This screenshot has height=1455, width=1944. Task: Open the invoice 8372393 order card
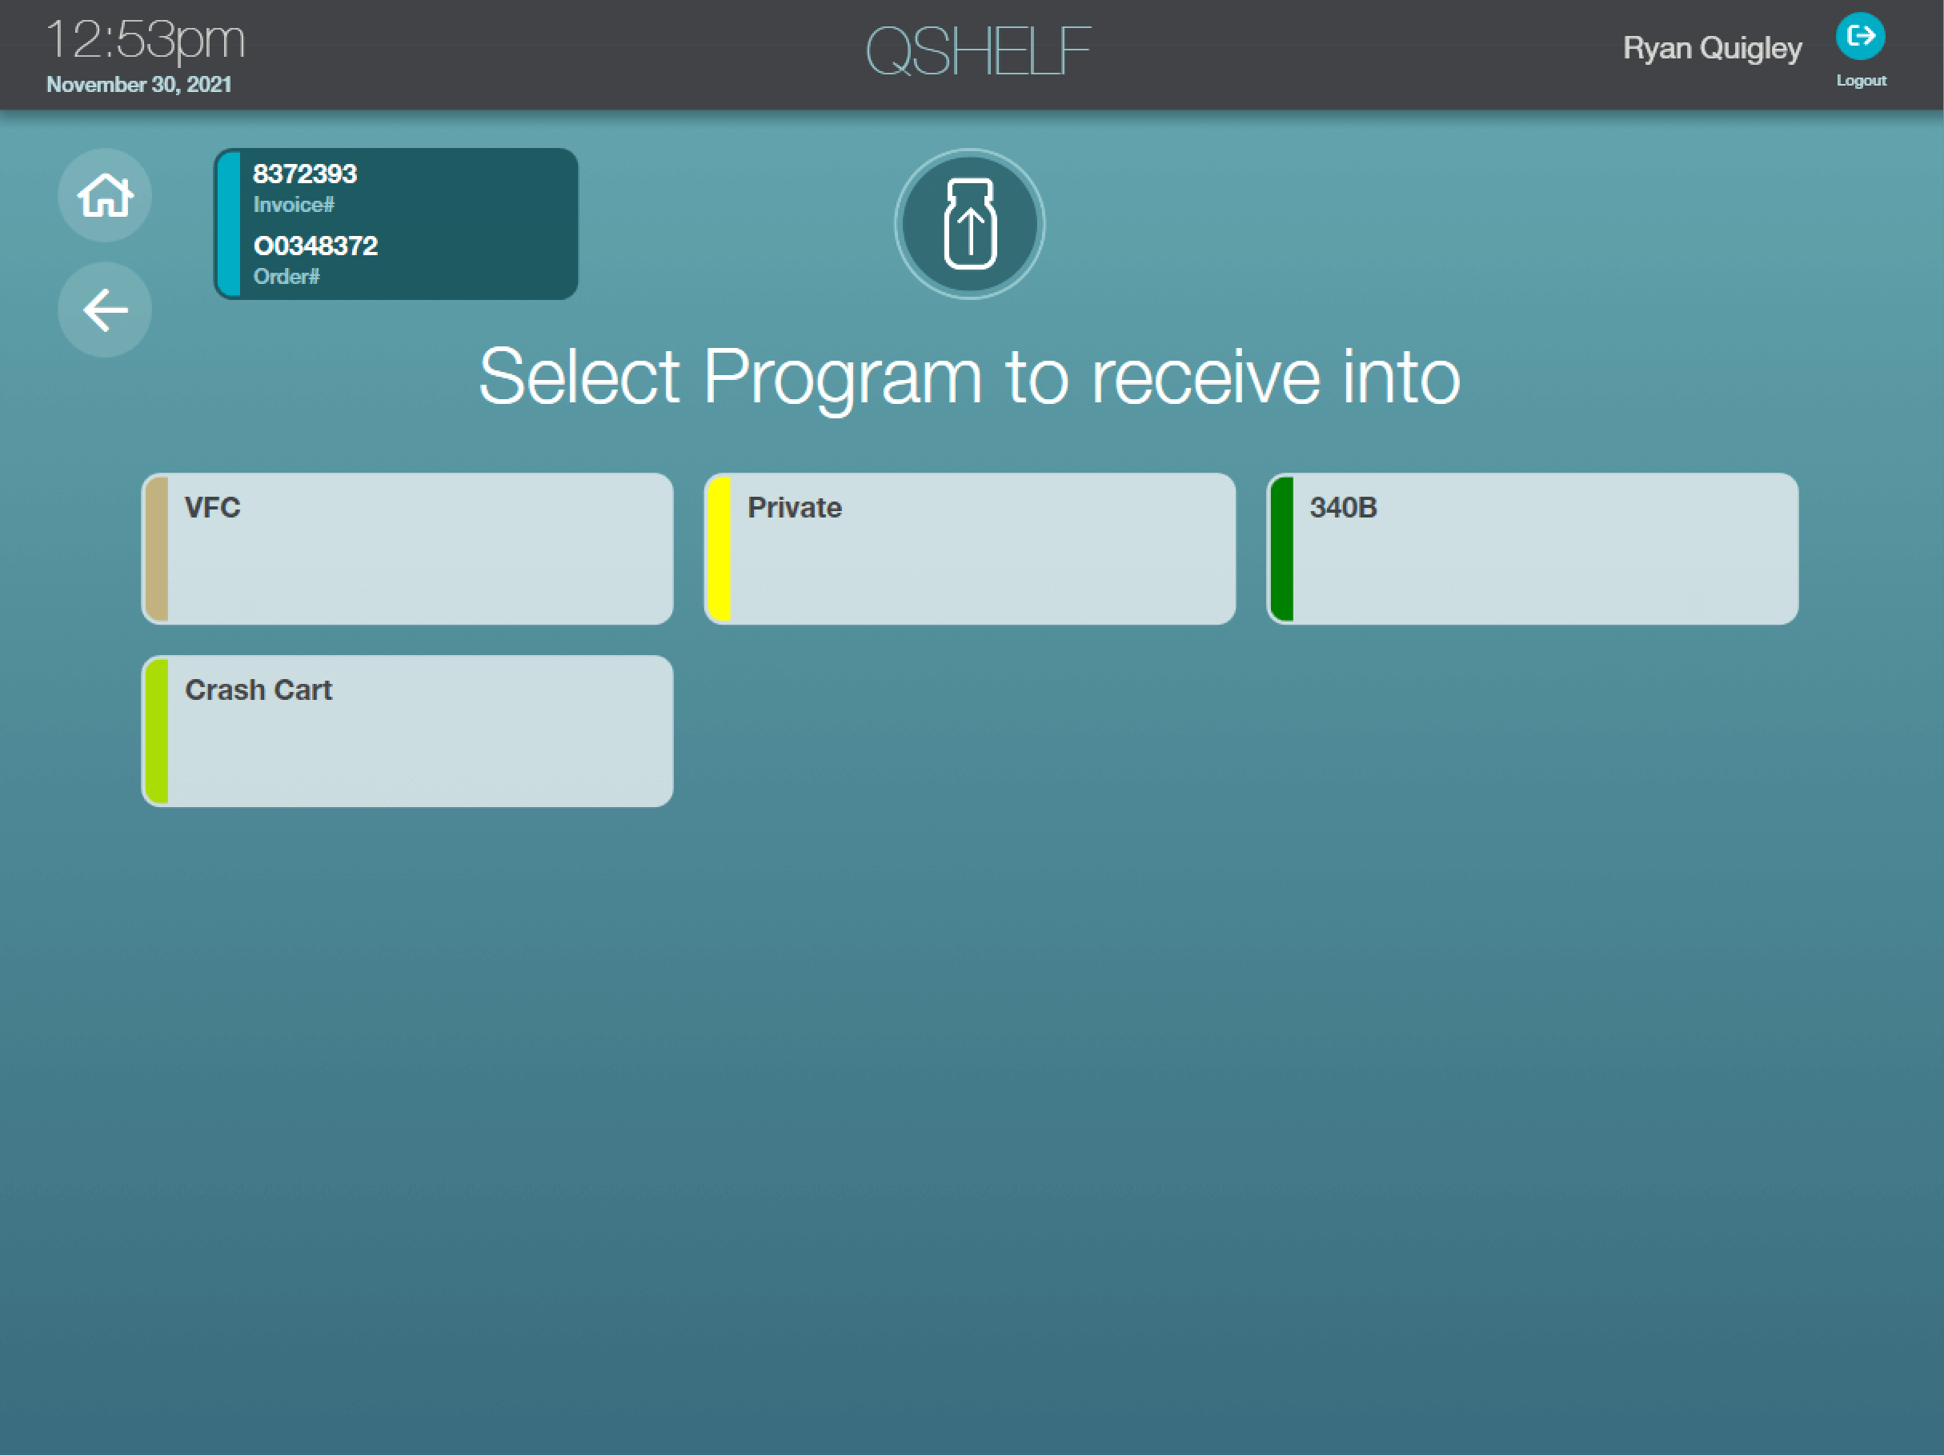click(x=396, y=224)
